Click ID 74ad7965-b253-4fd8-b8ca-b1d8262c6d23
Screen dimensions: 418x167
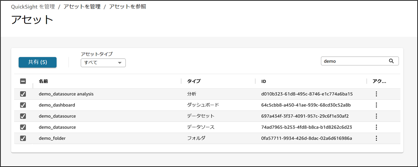[307, 127]
